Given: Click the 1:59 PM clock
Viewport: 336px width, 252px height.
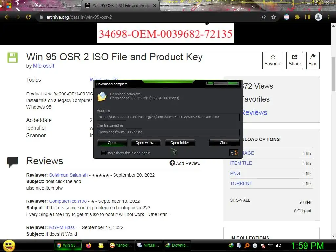Looking at the screenshot, I should [307, 246].
